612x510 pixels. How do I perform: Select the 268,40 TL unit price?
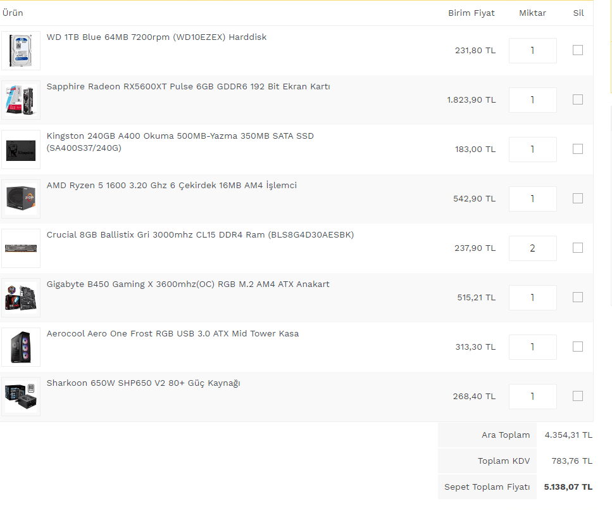pyautogui.click(x=474, y=397)
